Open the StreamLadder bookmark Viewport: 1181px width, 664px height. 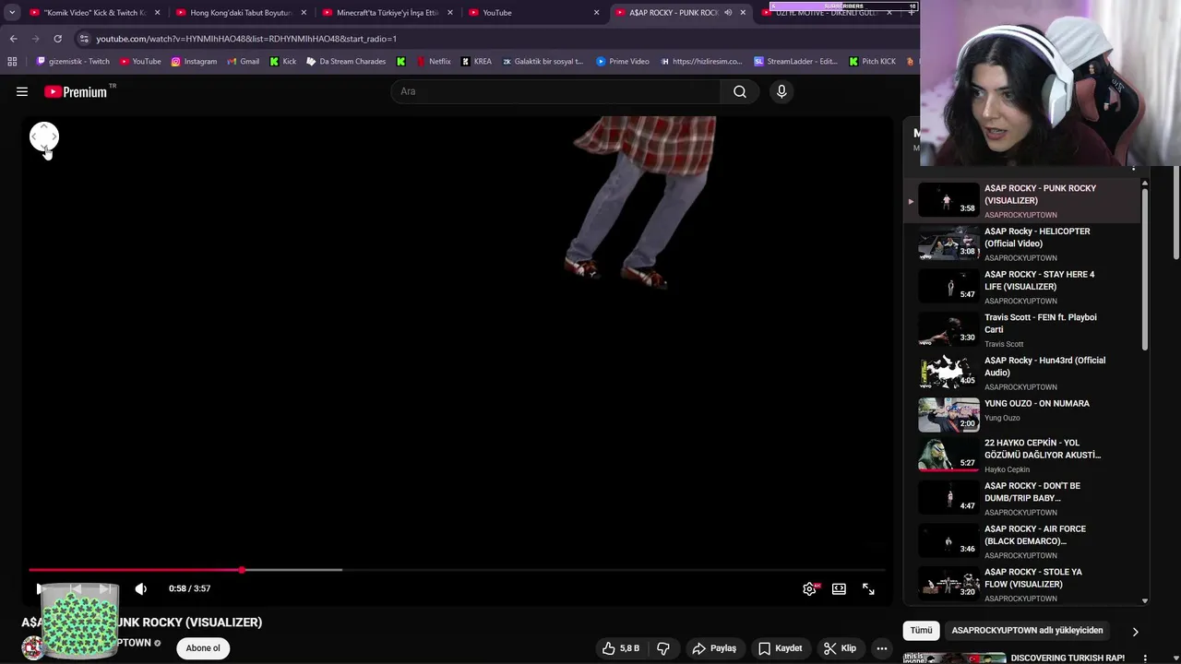tap(795, 62)
